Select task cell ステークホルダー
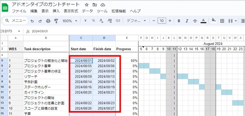The height and width of the screenshot is (116, 245). (x=46, y=87)
